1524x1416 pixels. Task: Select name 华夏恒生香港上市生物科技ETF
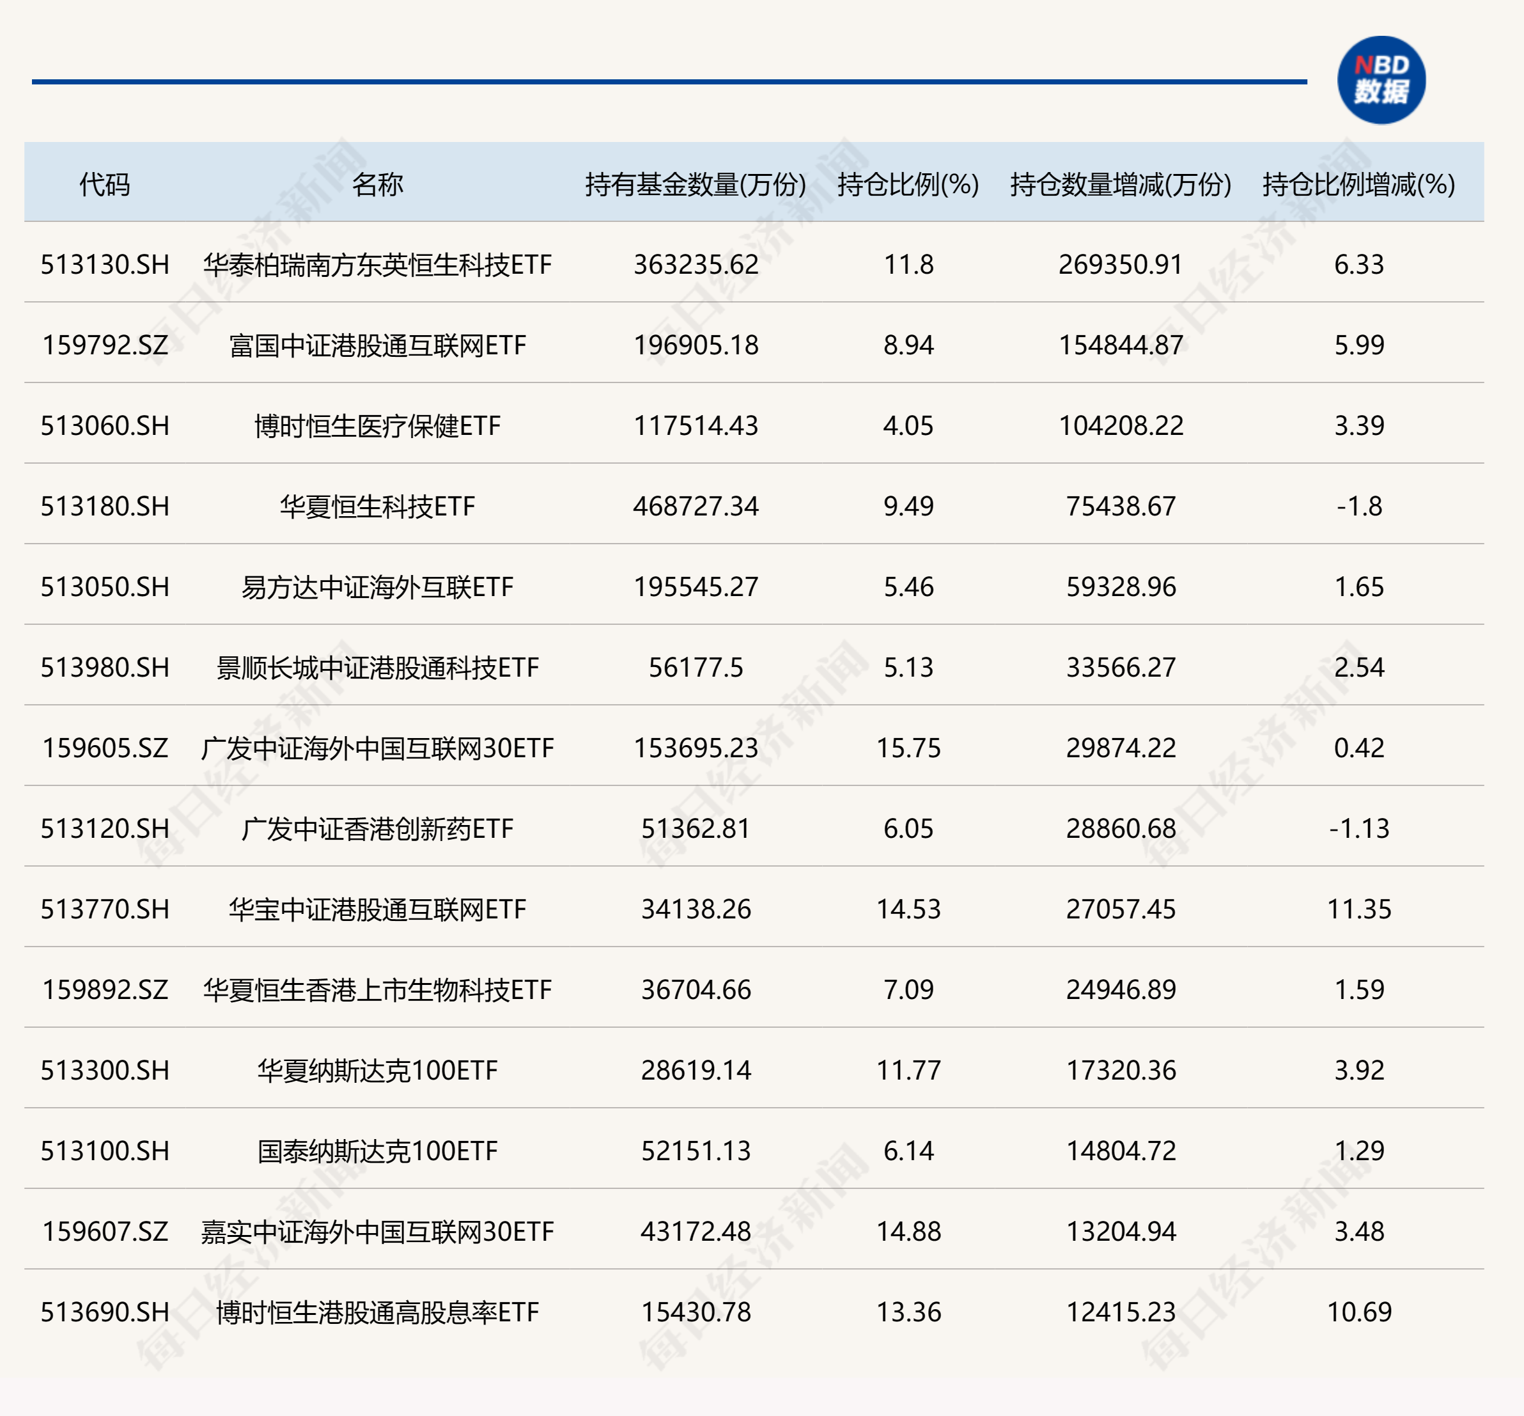pos(378,990)
